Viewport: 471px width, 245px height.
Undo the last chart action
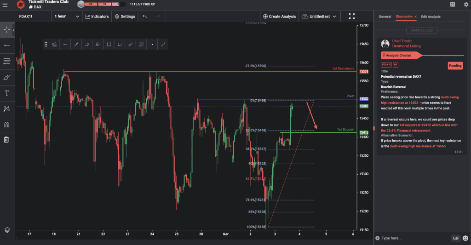point(145,17)
